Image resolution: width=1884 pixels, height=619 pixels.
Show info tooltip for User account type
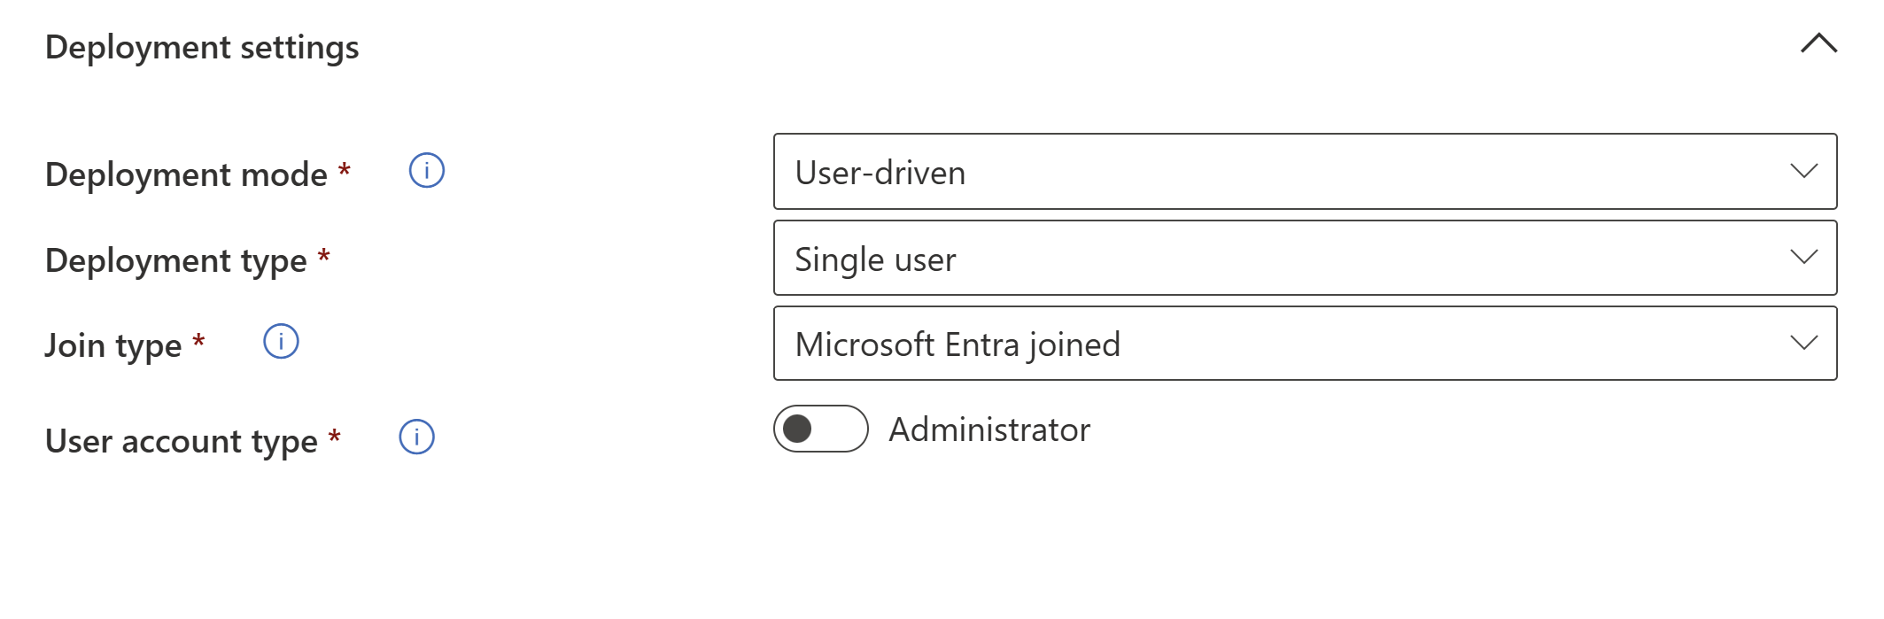click(x=416, y=437)
